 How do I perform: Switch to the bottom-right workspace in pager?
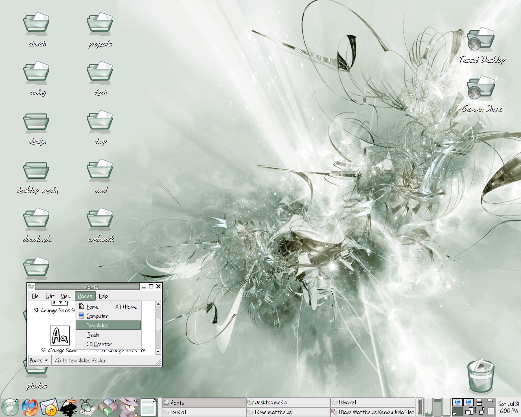[491, 412]
